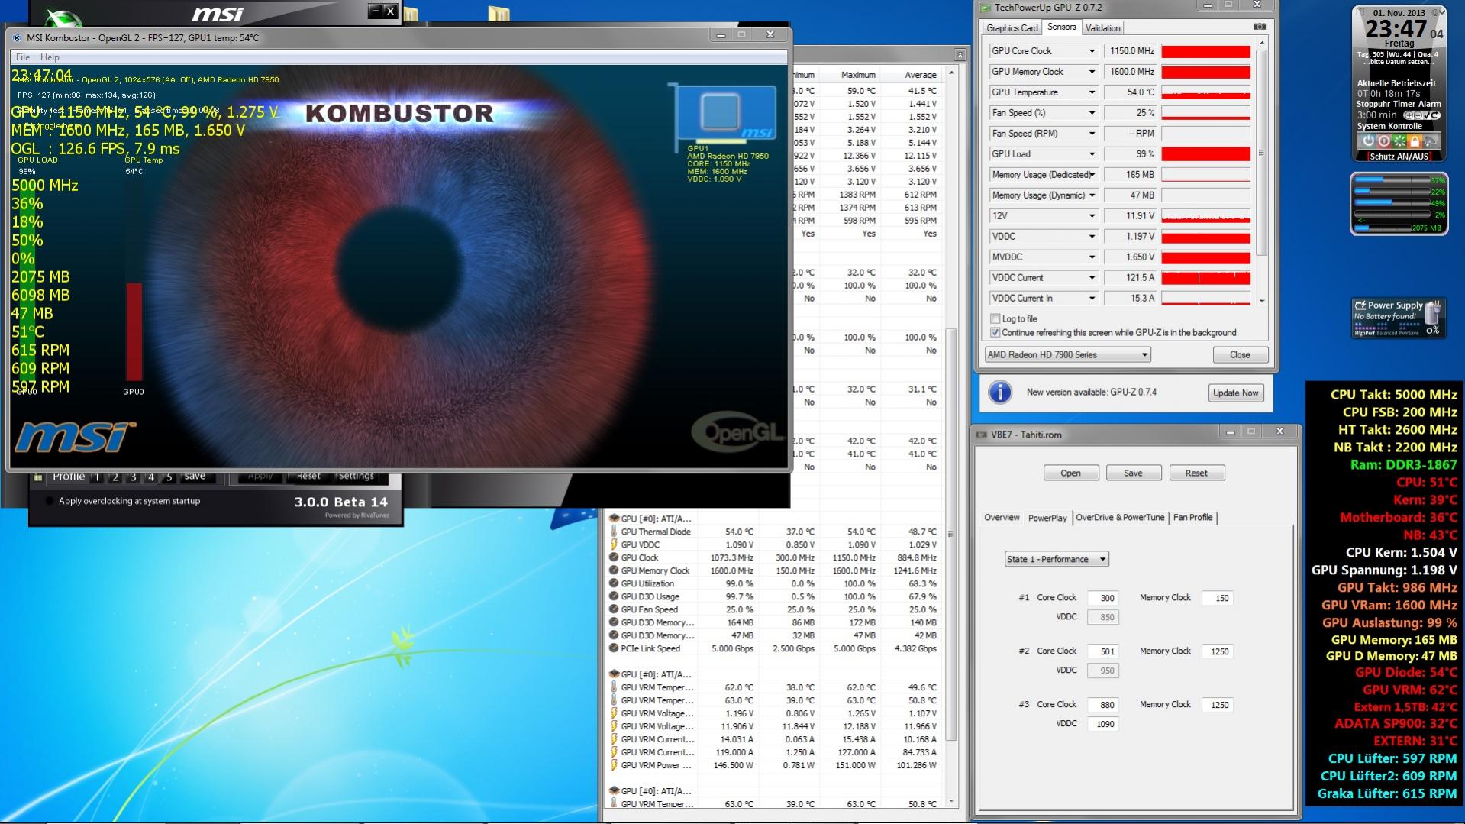Screen dimensions: 1465x824
Task: Click the thermometer icon beside GPU Thermal Diode
Action: click(614, 532)
